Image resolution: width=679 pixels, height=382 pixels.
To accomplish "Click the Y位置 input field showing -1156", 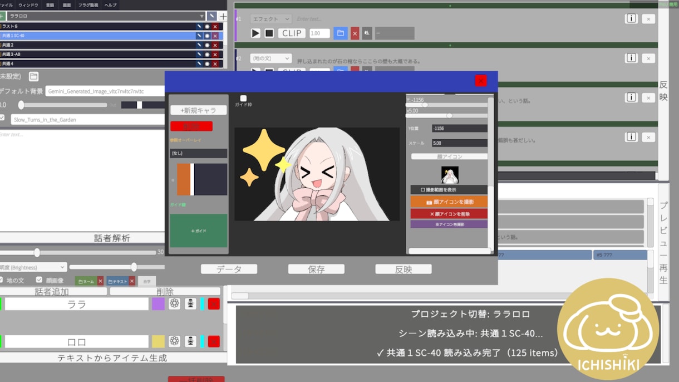I will (460, 128).
